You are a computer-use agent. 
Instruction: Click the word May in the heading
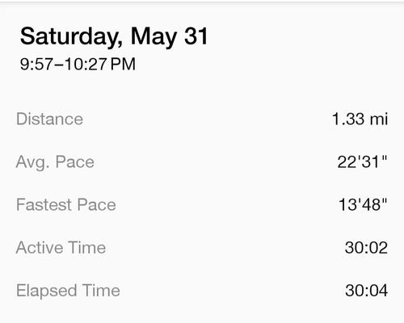click(x=154, y=38)
